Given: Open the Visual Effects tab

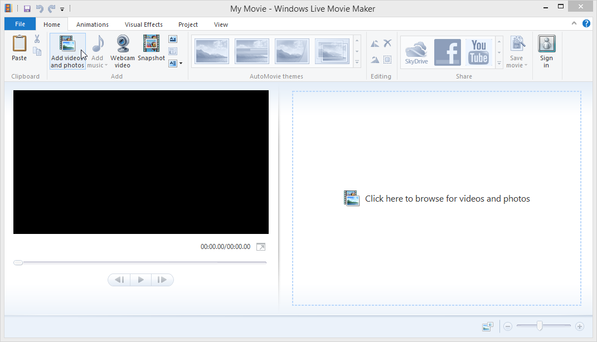Looking at the screenshot, I should pyautogui.click(x=144, y=25).
